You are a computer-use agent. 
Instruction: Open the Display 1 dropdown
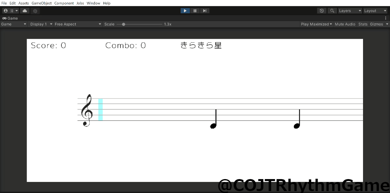tap(41, 24)
